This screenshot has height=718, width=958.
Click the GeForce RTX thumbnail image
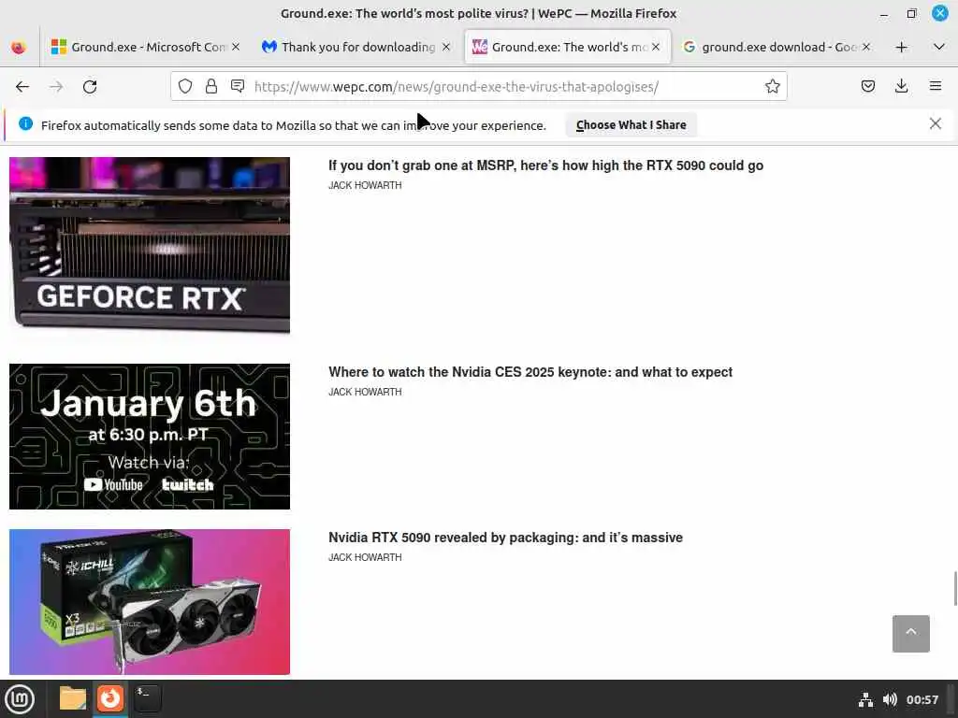click(x=150, y=246)
